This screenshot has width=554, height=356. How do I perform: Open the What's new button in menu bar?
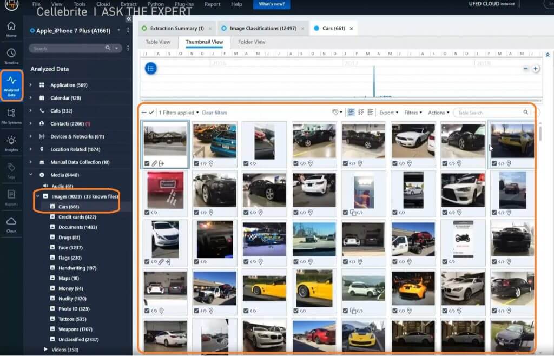(x=271, y=4)
